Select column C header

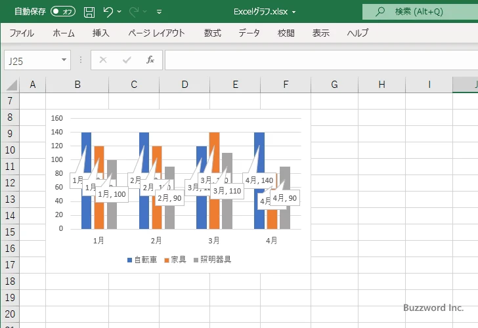(x=134, y=85)
